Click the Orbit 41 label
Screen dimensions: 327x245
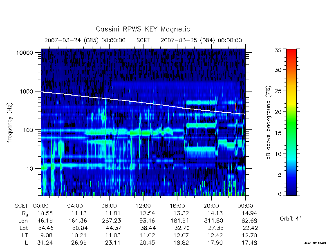pyautogui.click(x=291, y=218)
